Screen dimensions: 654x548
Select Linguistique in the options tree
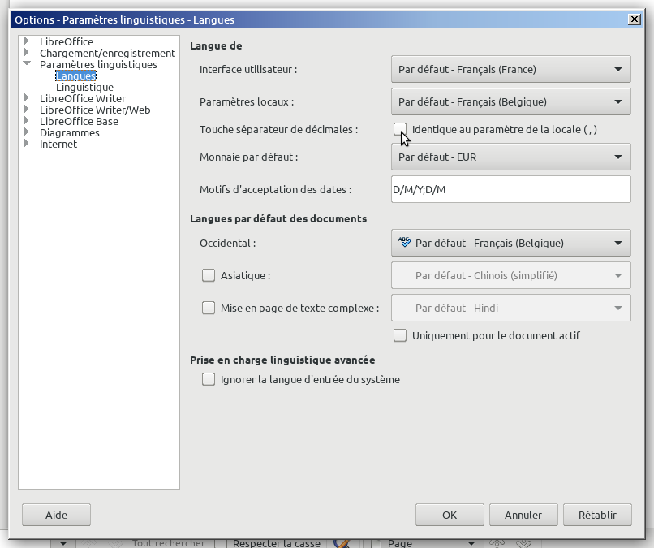tap(84, 87)
